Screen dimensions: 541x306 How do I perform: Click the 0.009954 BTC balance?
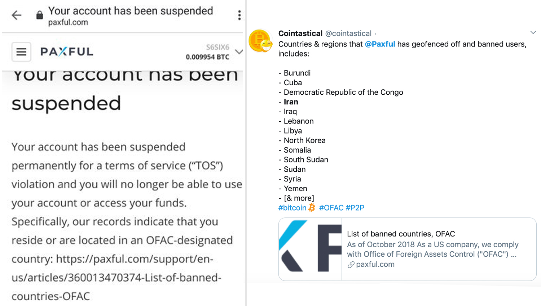(207, 57)
